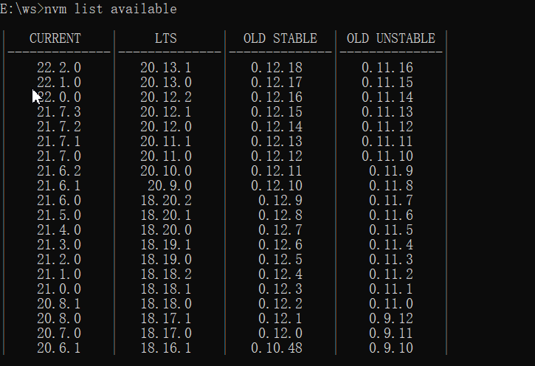Click version 21.7.3

tap(59, 112)
